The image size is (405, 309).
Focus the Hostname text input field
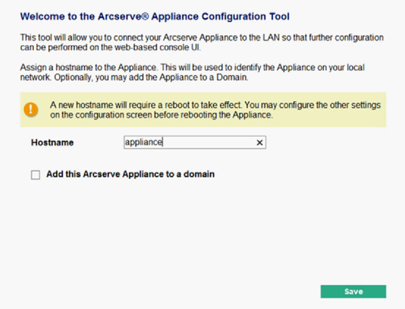(x=195, y=142)
